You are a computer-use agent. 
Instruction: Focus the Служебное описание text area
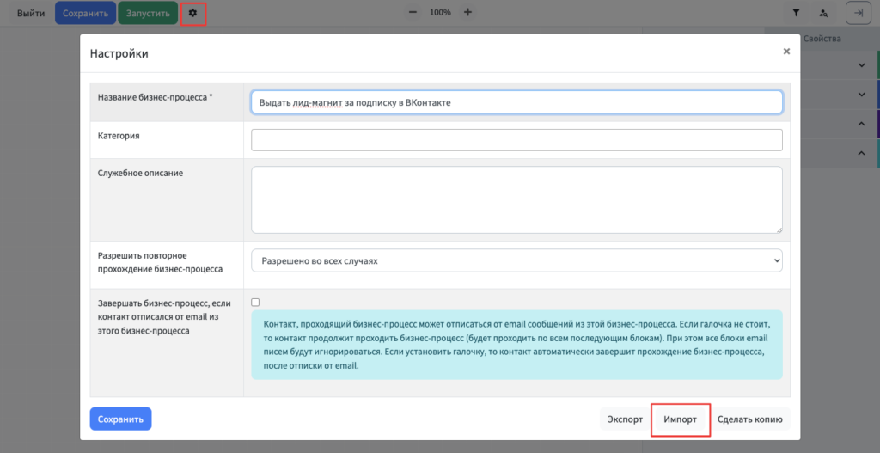(x=516, y=199)
